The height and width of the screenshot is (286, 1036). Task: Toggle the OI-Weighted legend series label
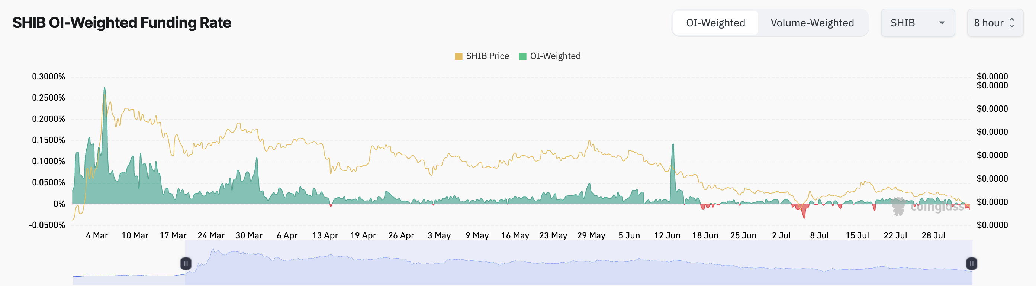(555, 56)
